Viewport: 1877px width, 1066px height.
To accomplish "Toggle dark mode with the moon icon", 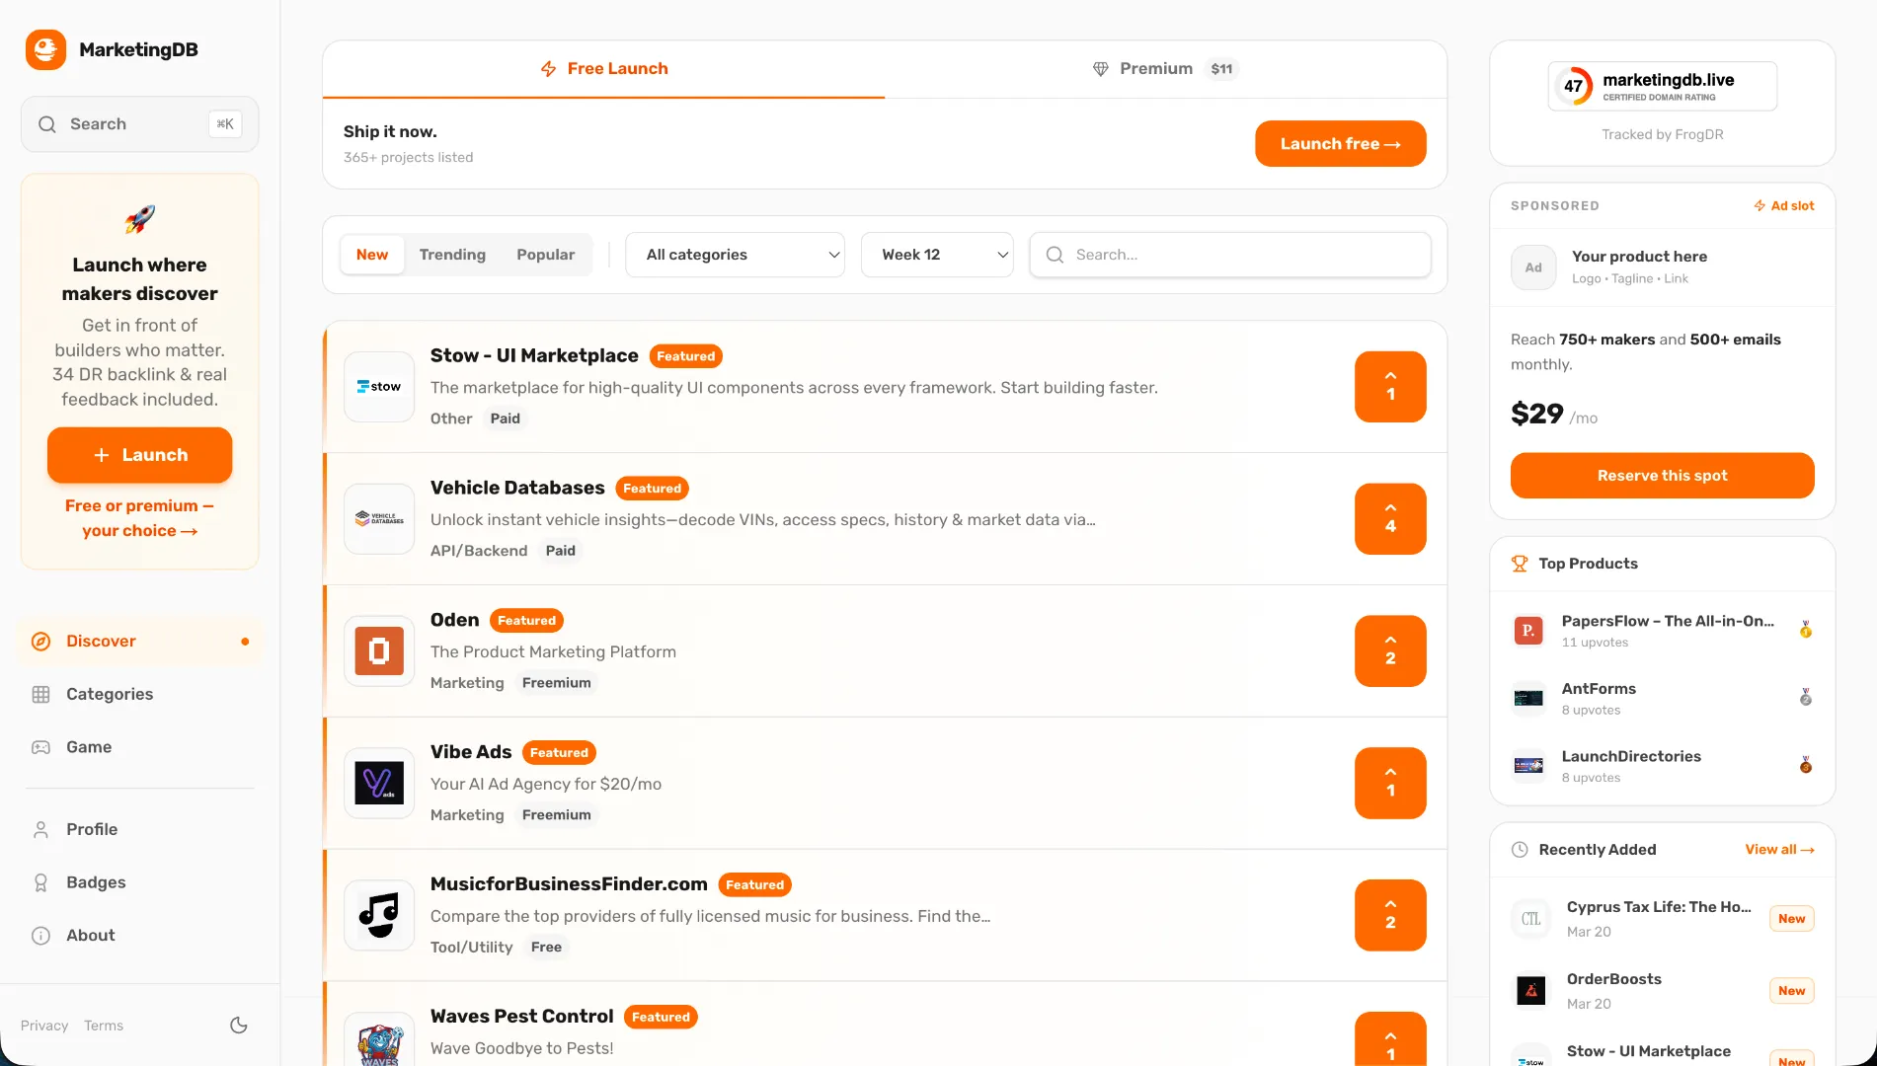I will point(238,1025).
